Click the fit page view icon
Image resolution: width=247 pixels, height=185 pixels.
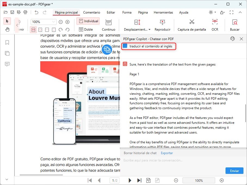click(40, 30)
